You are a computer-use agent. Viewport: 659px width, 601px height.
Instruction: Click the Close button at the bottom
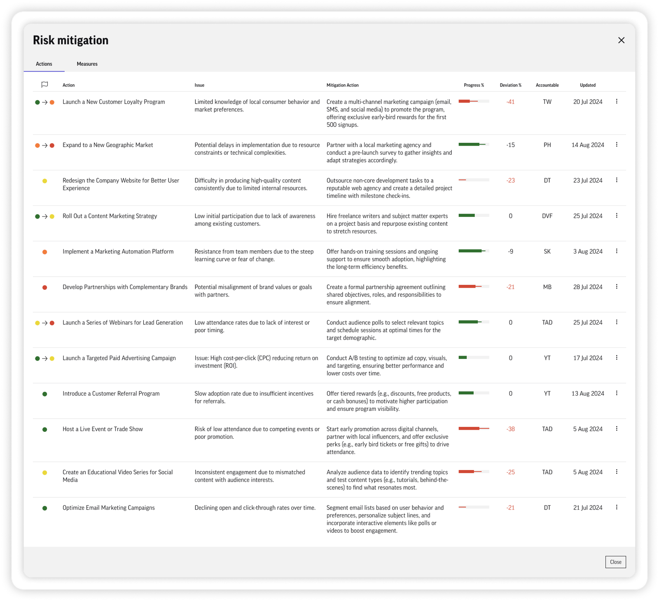[615, 562]
